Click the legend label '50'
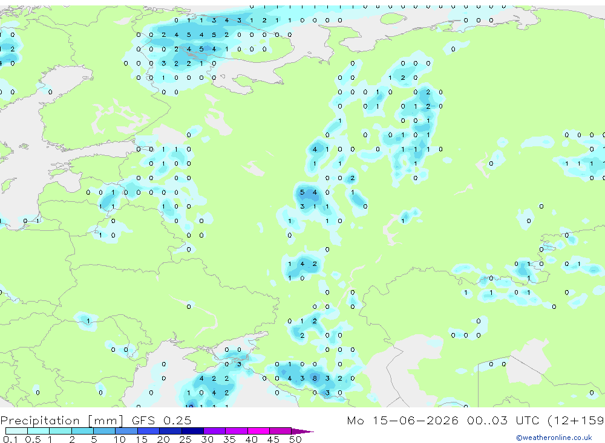Screen dimensions: 605x443 click(295, 439)
